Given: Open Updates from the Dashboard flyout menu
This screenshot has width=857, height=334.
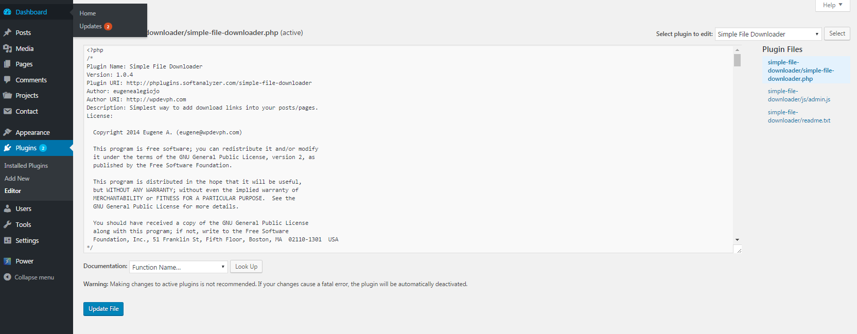Looking at the screenshot, I should (x=91, y=26).
